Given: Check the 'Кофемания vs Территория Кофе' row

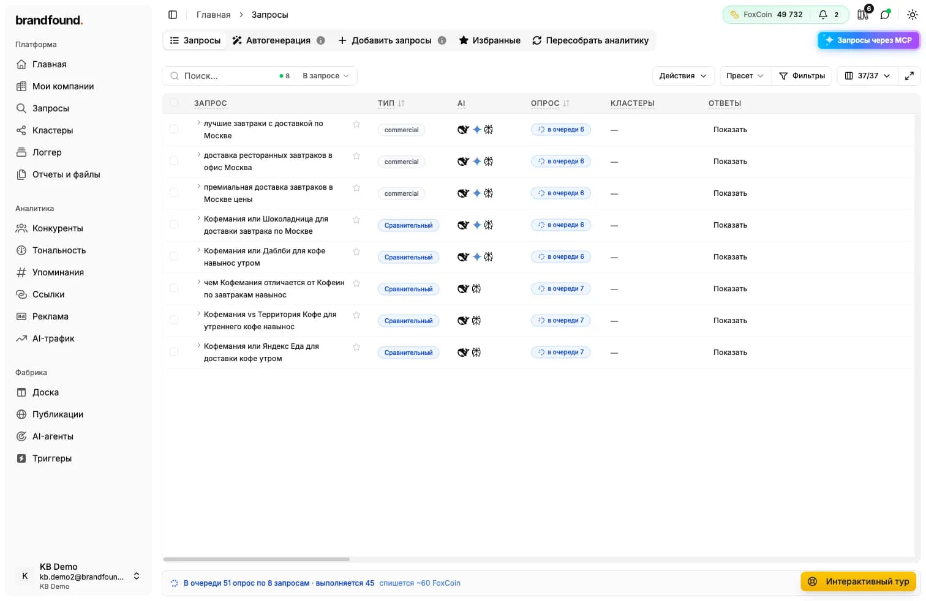Looking at the screenshot, I should tap(174, 320).
